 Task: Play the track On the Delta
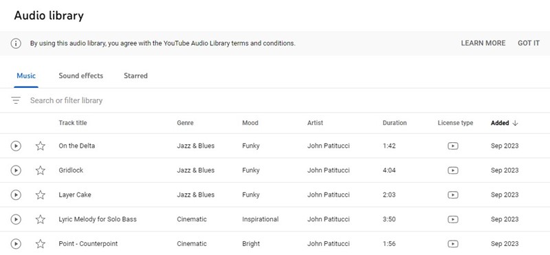[16, 146]
